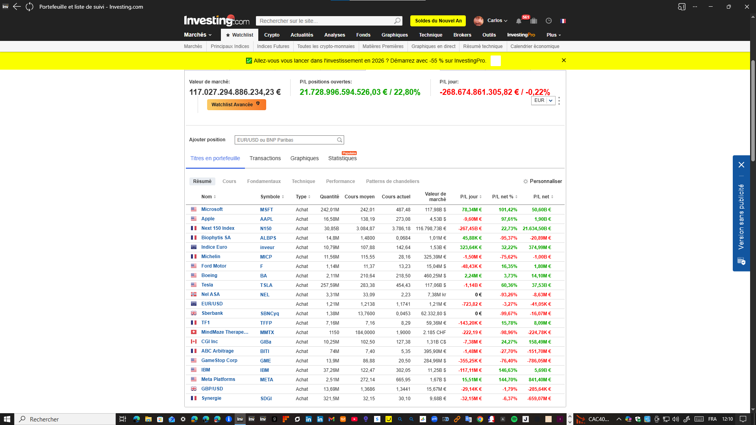Image resolution: width=756 pixels, height=425 pixels.
Task: Open the three-dot portfolio options menu
Action: (x=559, y=101)
